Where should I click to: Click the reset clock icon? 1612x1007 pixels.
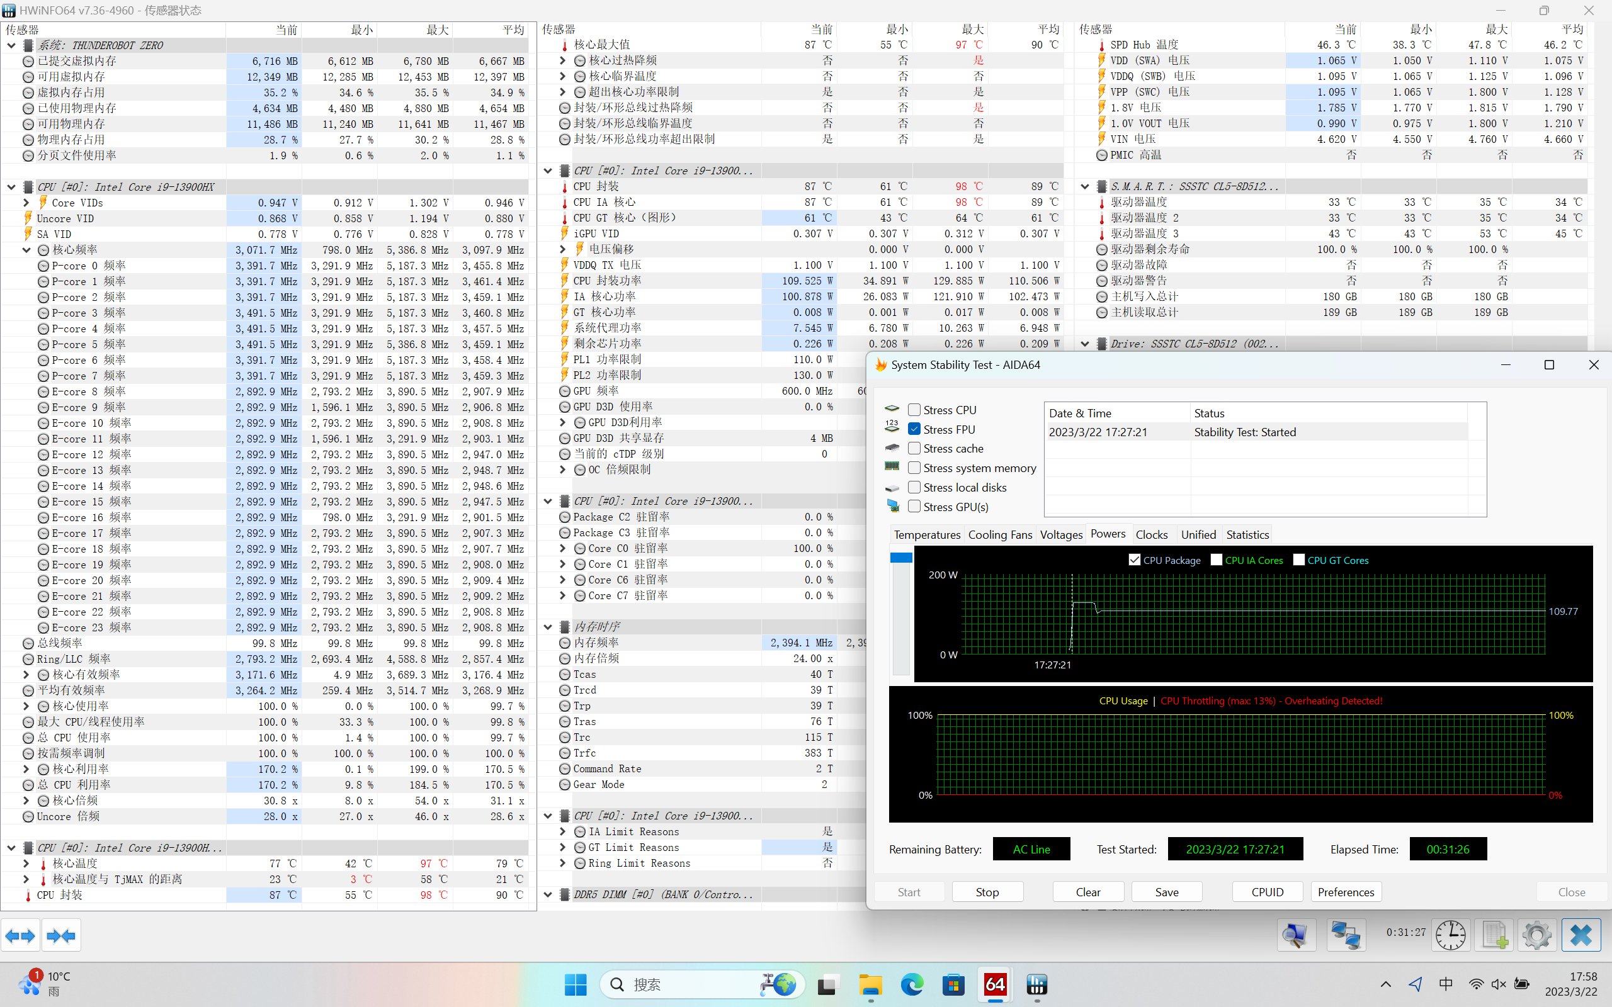click(1450, 936)
